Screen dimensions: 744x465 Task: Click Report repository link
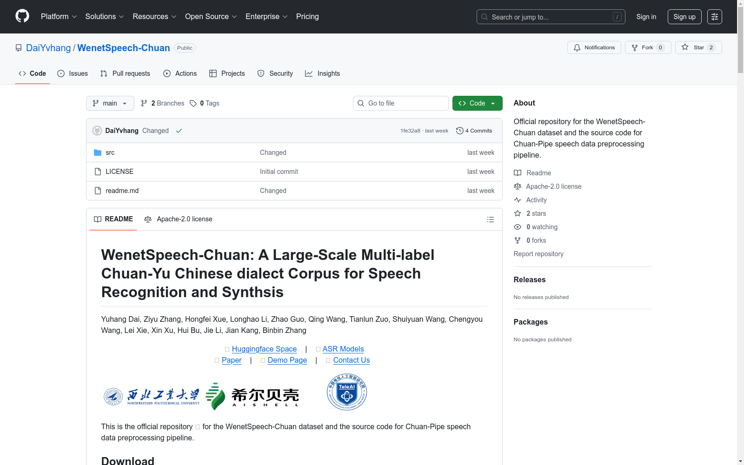click(538, 254)
